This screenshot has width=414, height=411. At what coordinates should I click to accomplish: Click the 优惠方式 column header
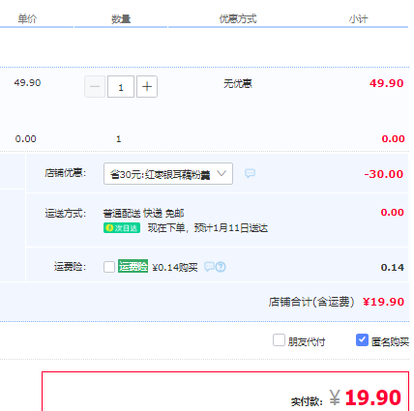click(238, 19)
